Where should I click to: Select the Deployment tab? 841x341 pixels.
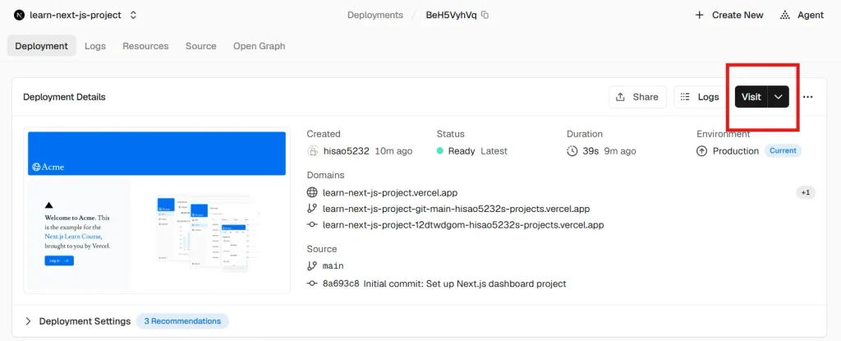point(41,46)
